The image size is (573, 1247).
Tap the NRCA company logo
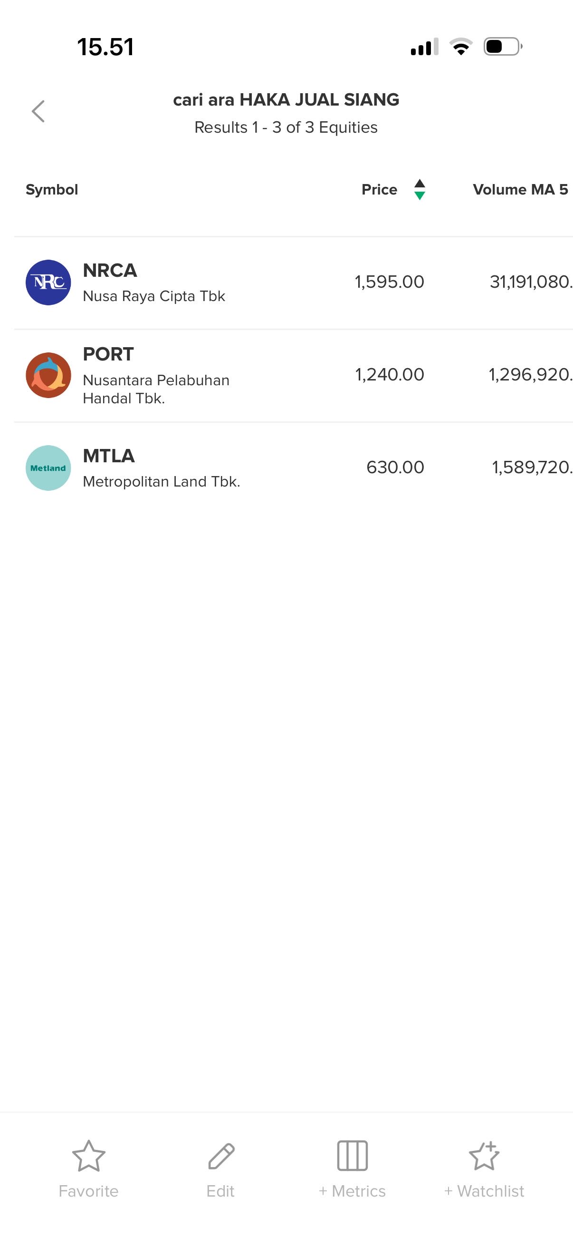(x=48, y=282)
